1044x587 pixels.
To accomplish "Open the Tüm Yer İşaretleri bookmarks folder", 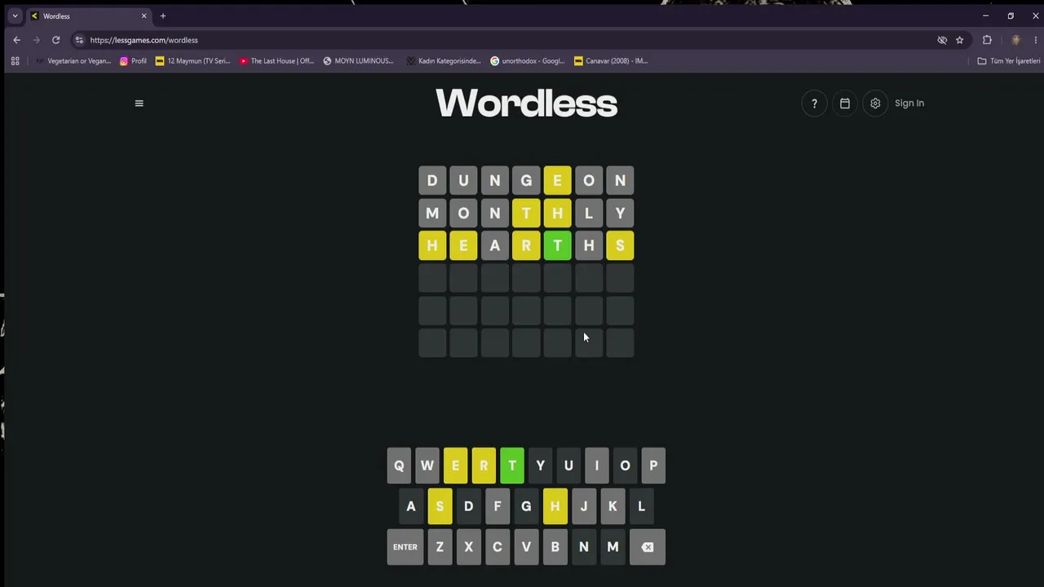I will (1009, 61).
